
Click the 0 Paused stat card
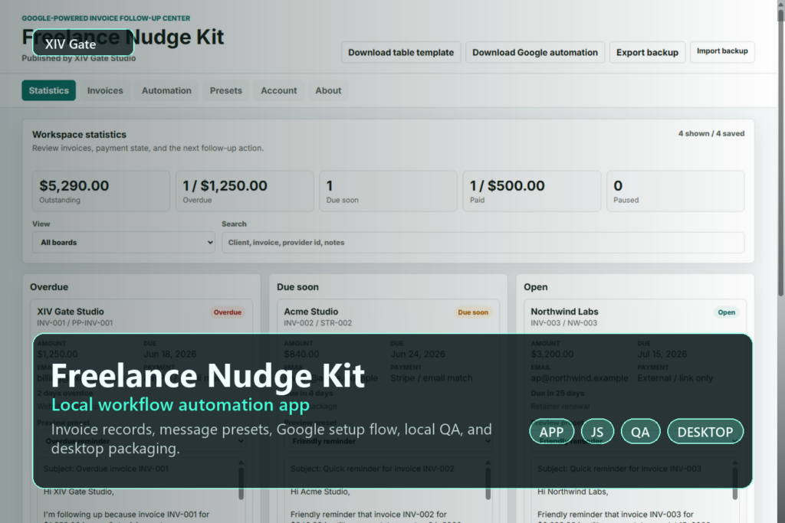pyautogui.click(x=675, y=191)
